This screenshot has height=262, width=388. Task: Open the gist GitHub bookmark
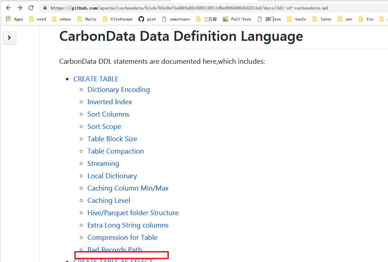click(147, 19)
